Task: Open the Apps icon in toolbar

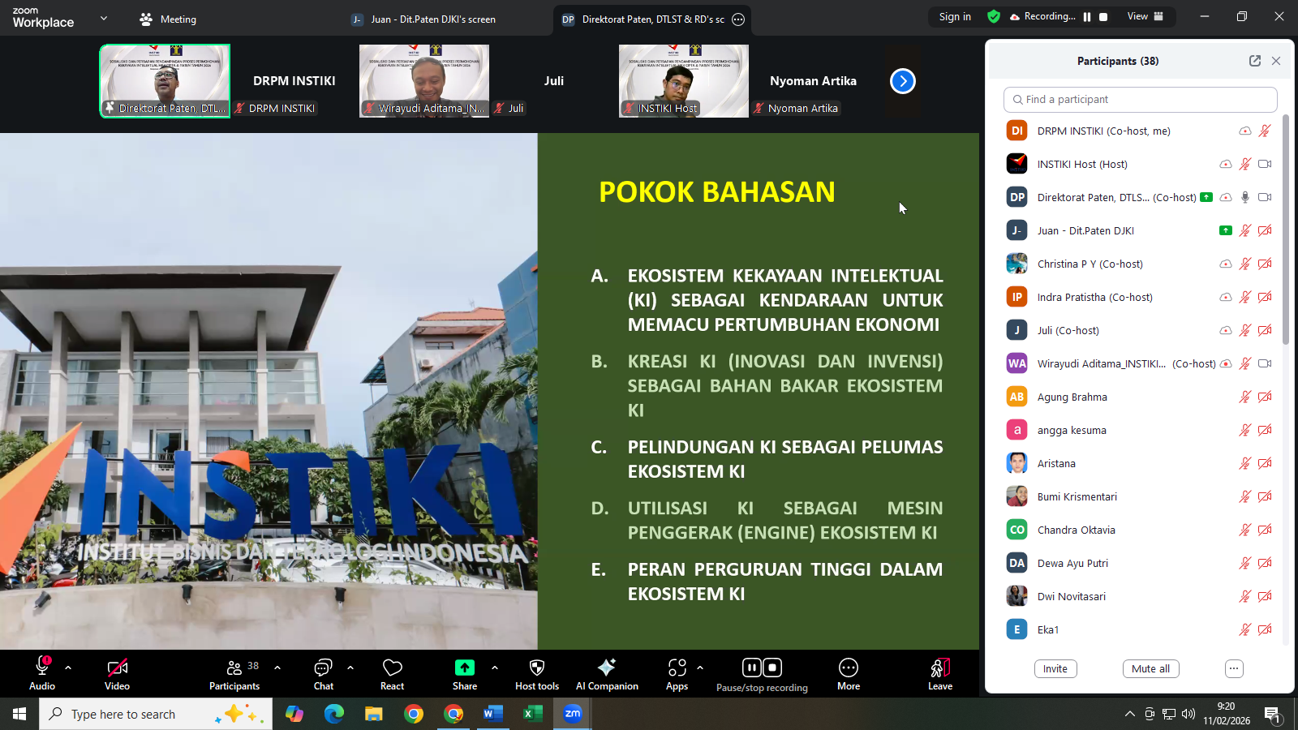Action: click(677, 668)
